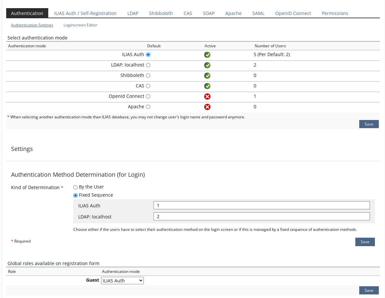
Task: Select the Fixed Sequence radio button
Action: 76,195
